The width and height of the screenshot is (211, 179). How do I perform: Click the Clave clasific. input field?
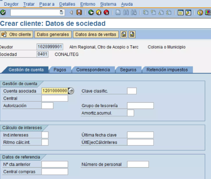[132, 91]
